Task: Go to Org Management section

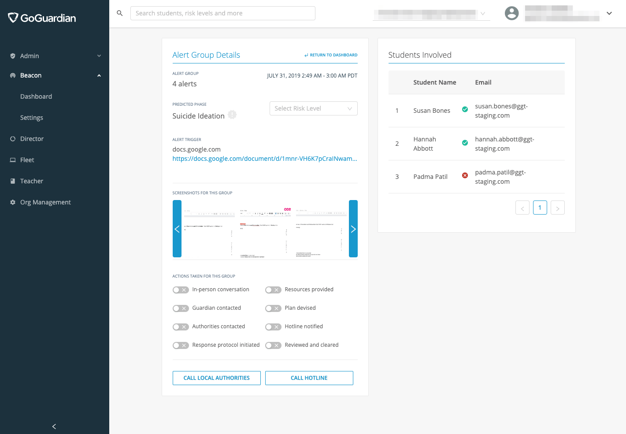Action: tap(45, 202)
